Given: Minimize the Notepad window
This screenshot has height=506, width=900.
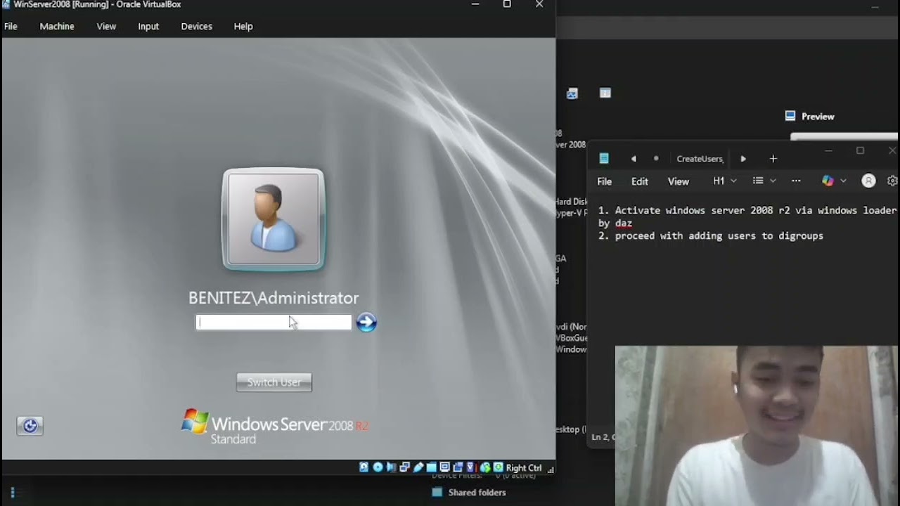Looking at the screenshot, I should (828, 150).
